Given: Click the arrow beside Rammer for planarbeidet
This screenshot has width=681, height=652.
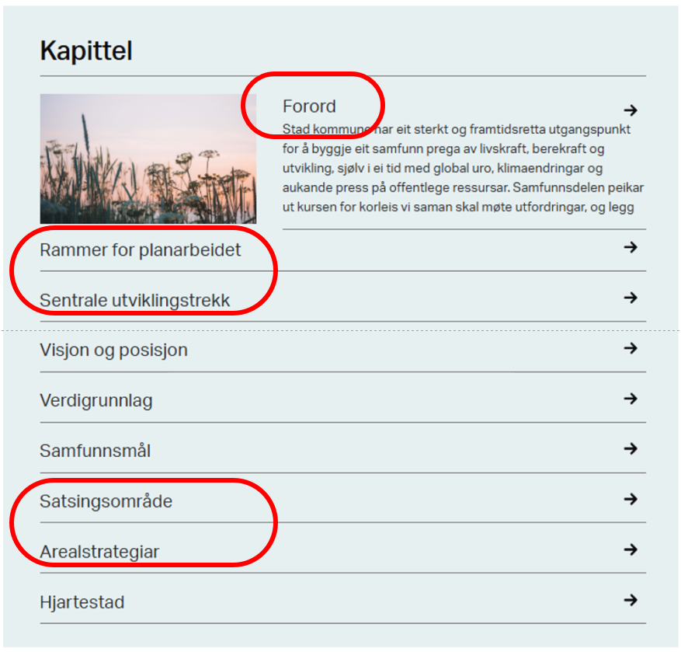Looking at the screenshot, I should point(630,247).
